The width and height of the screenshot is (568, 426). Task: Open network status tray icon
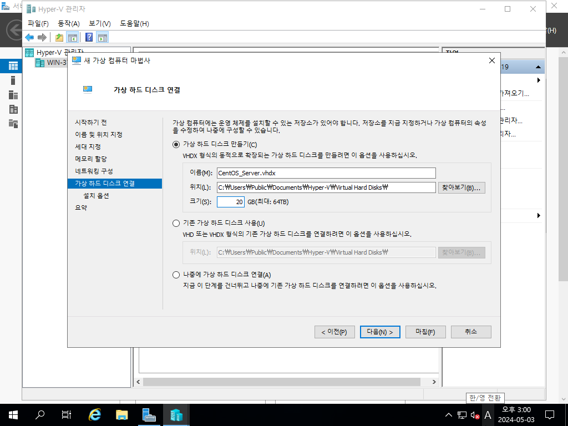(462, 415)
